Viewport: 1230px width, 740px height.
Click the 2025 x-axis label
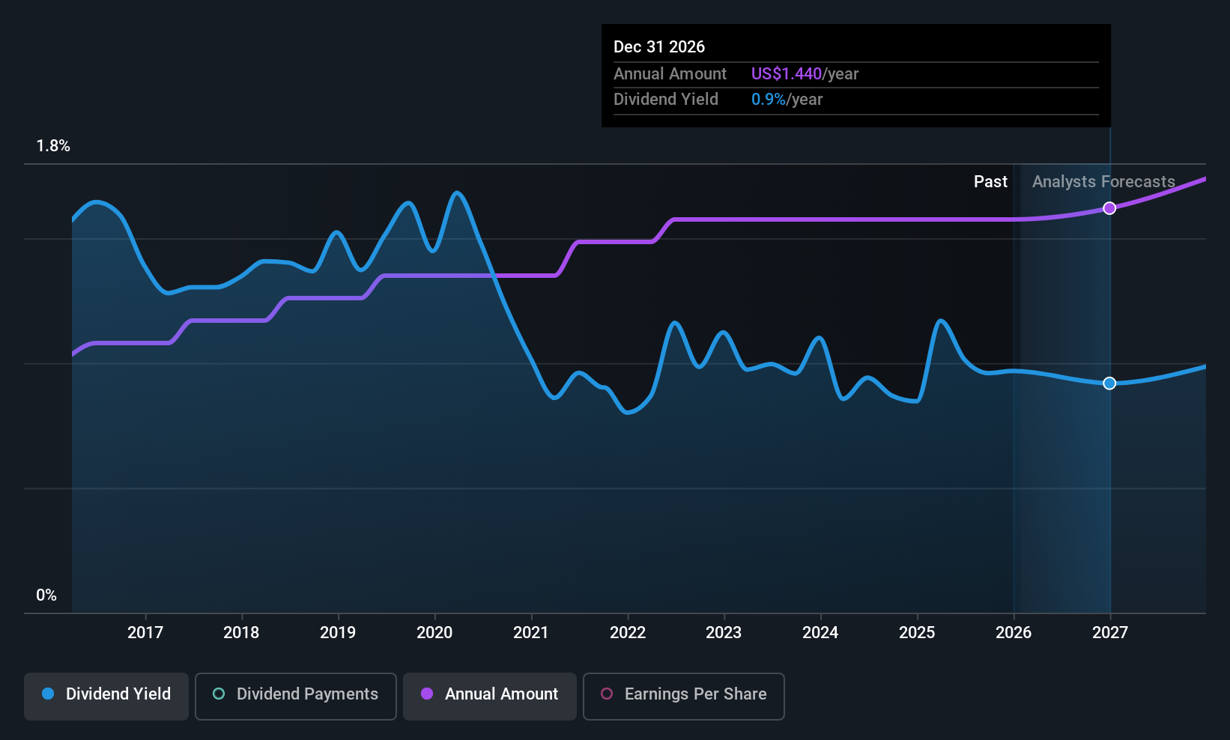pos(917,633)
